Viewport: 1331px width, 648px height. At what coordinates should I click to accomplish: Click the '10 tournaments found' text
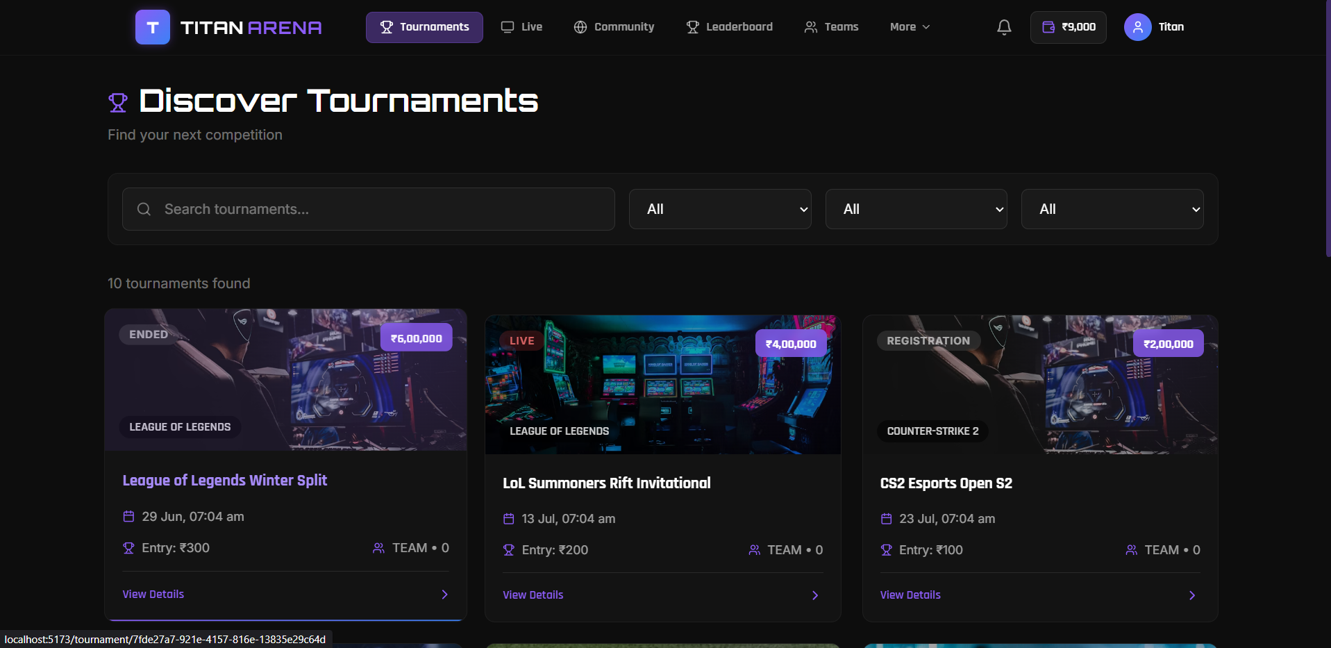click(179, 283)
